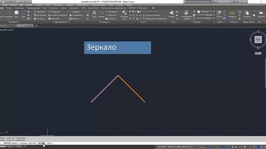The width and height of the screenshot is (266, 149).
Task: Open the Файл menu
Action: pos(5,5)
